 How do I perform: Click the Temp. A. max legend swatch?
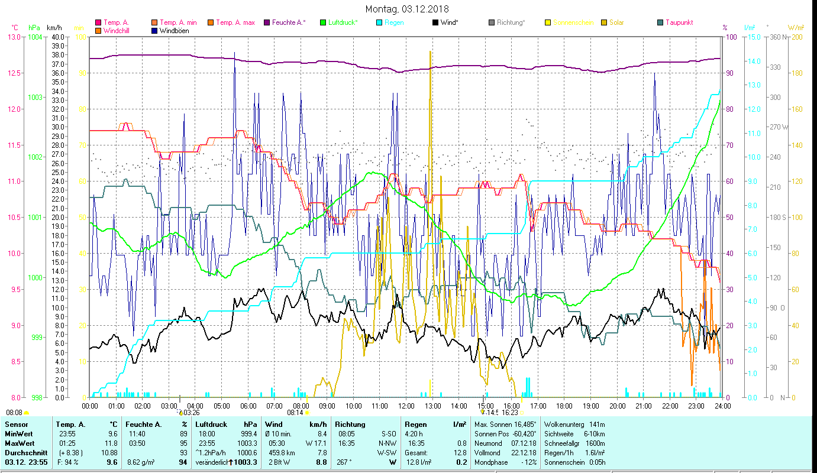[x=211, y=23]
